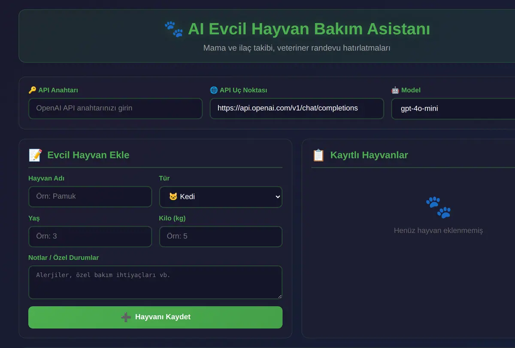The height and width of the screenshot is (348, 515).
Task: Click the Kilo (kg) weight input
Action: coord(221,236)
